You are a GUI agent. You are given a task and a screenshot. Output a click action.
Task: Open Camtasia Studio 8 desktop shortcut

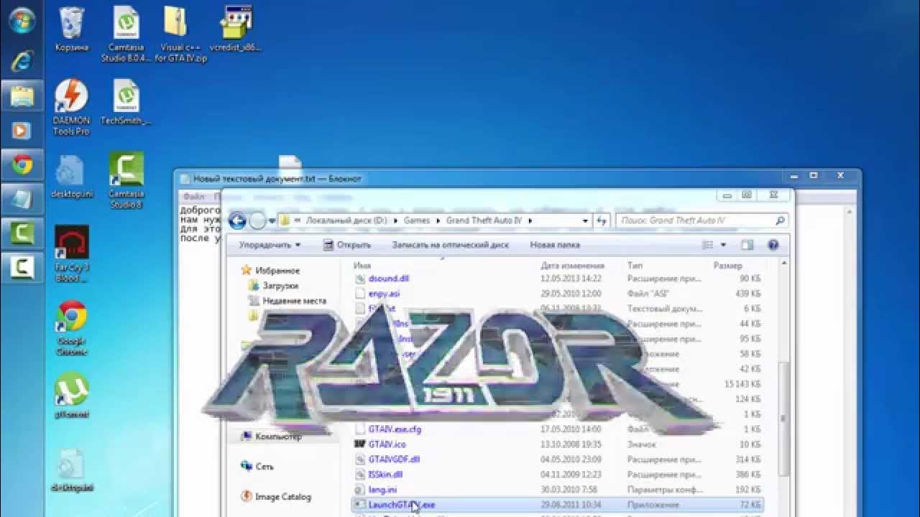126,180
